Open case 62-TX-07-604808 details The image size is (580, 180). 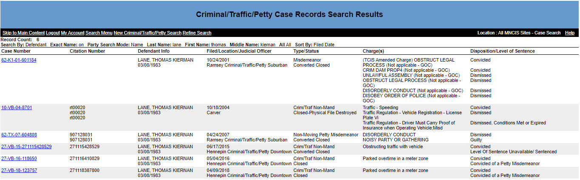point(19,135)
